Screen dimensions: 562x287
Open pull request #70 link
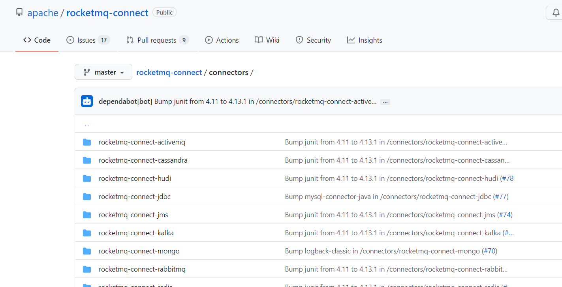tap(489, 251)
